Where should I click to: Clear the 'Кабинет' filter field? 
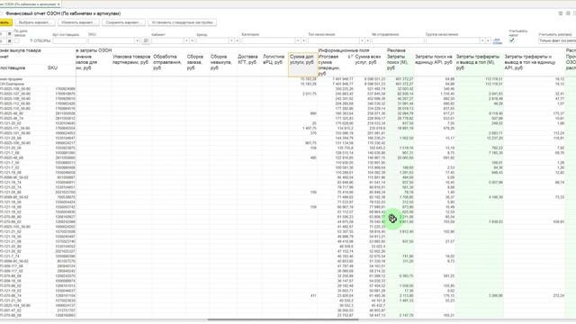(192, 40)
